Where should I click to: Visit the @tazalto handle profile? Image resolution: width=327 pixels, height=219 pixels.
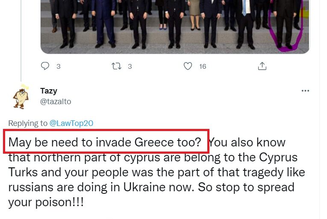click(56, 102)
